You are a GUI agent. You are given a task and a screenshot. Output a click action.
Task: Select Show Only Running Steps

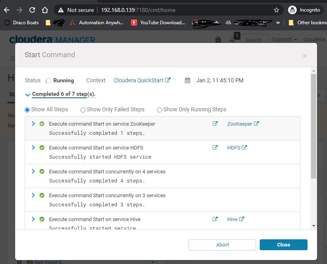160,110
